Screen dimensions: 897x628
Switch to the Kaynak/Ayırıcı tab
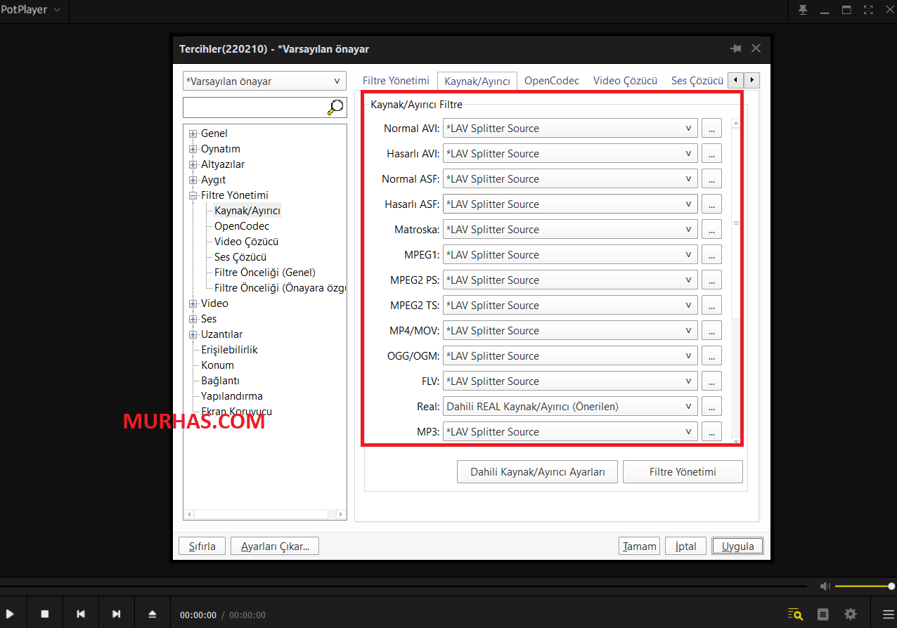(x=477, y=81)
